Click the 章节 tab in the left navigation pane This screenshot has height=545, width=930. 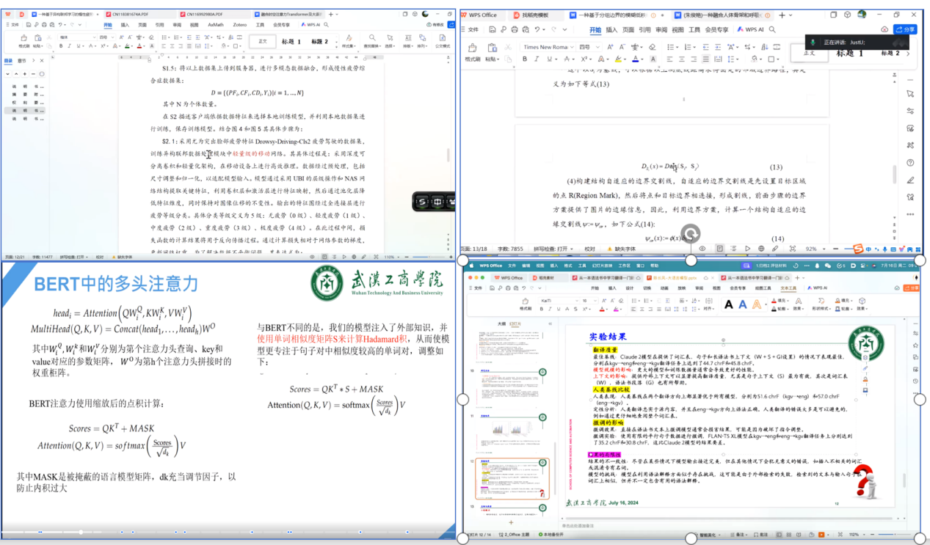pos(22,61)
